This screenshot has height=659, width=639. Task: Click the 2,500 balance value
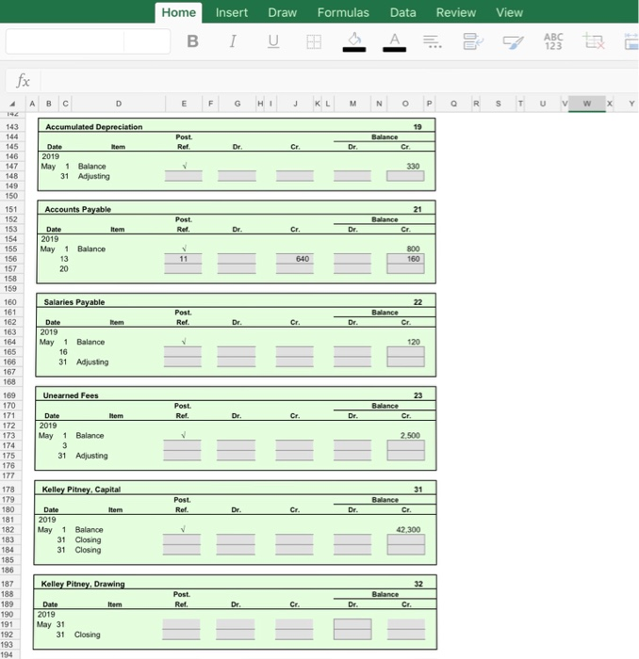410,435
